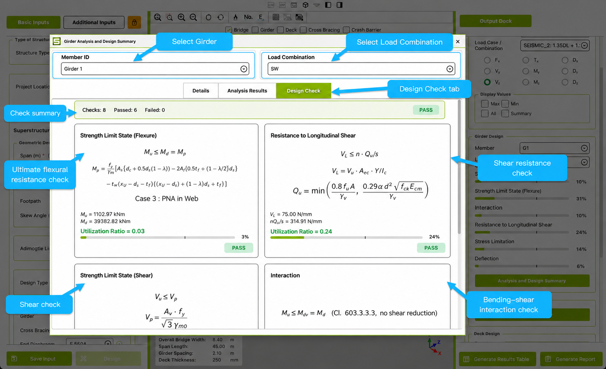Image resolution: width=606 pixels, height=369 pixels.
Task: Click the Flexure 3% utilization bar
Action: 158,237
